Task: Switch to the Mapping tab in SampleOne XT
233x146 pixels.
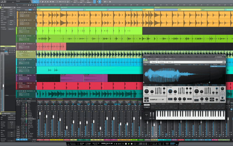Action: tap(154, 62)
